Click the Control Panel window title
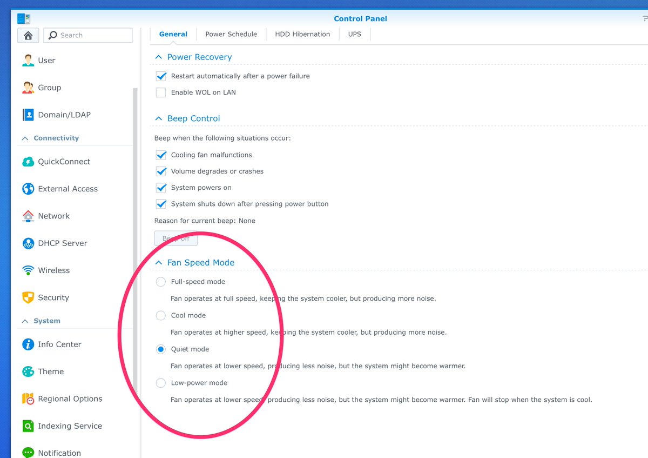648x458 pixels. point(360,19)
